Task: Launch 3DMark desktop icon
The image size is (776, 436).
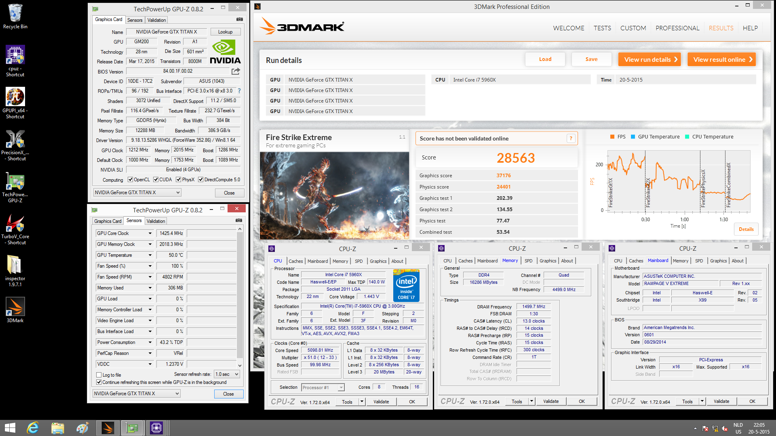Action: click(x=15, y=310)
